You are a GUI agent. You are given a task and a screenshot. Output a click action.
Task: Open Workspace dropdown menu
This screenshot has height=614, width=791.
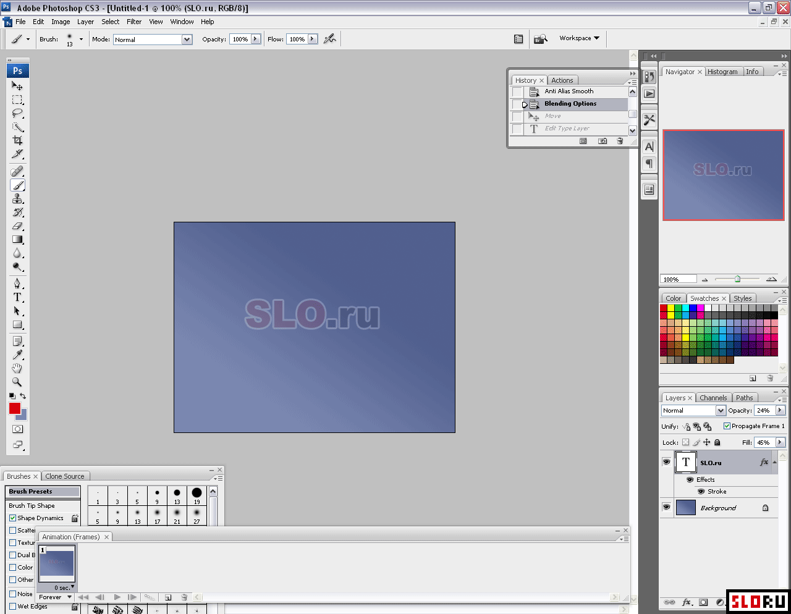579,38
